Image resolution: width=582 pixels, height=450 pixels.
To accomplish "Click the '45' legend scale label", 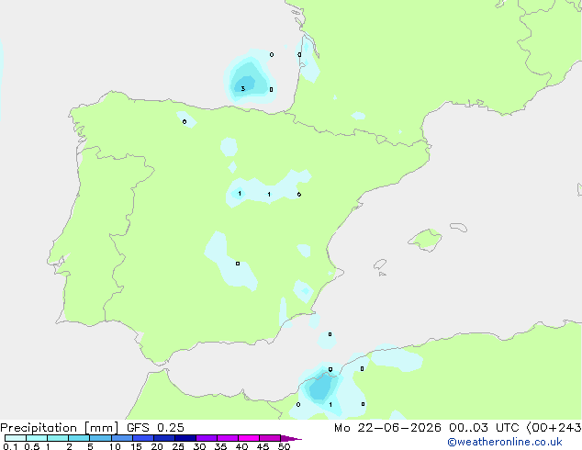I will 263,446.
